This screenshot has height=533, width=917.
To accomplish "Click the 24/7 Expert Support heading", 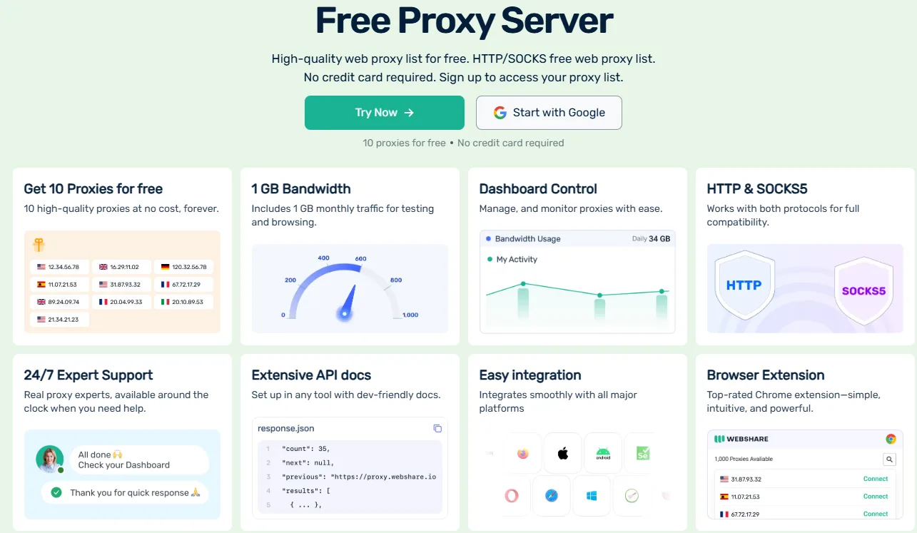I will coord(88,375).
